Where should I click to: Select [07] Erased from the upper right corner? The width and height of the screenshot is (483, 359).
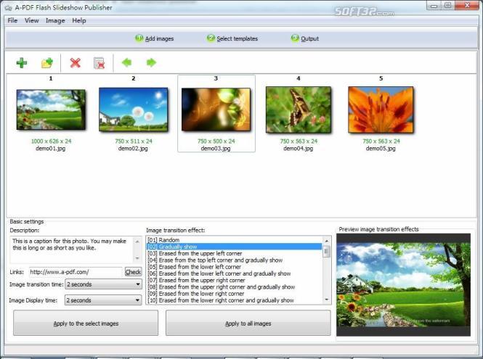click(234, 280)
